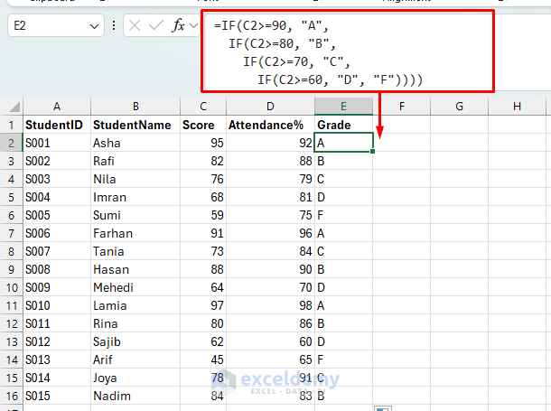
Task: Click Nadim's score cell 84
Action: pyautogui.click(x=203, y=396)
